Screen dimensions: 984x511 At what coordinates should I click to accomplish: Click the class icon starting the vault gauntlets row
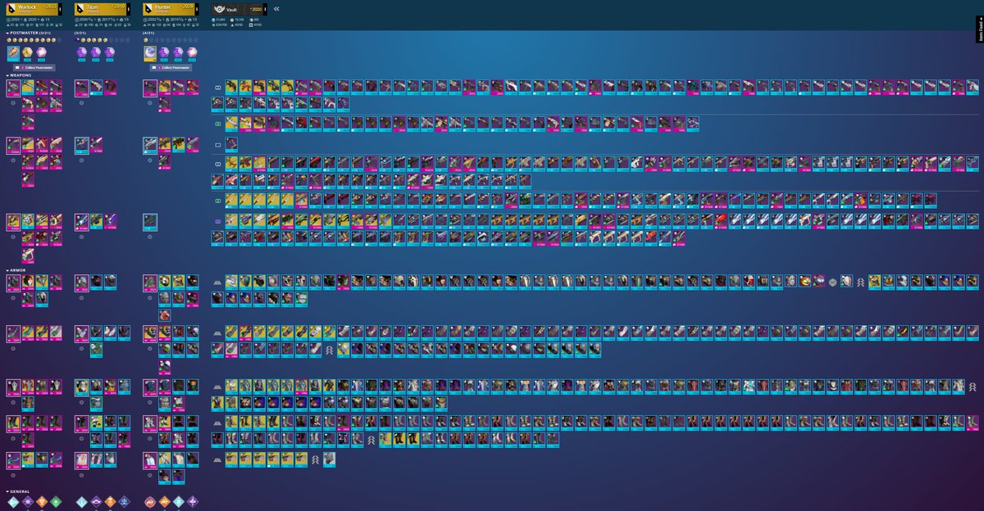(x=217, y=332)
